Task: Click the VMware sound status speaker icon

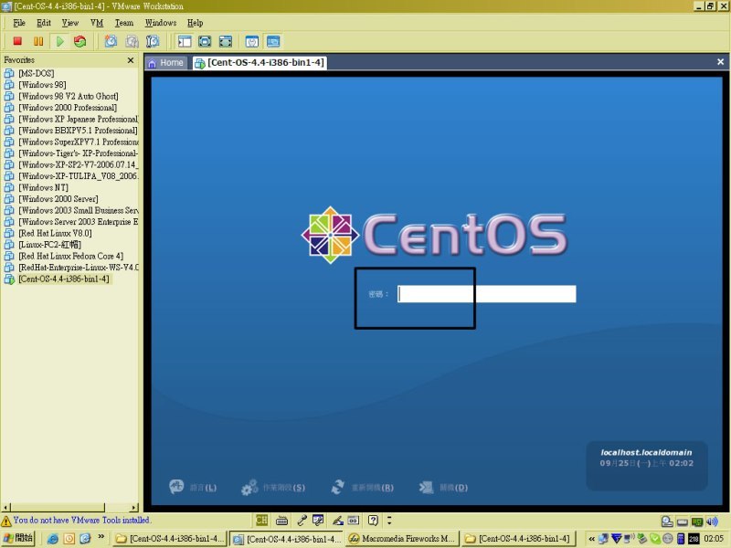Action: pyautogui.click(x=713, y=522)
